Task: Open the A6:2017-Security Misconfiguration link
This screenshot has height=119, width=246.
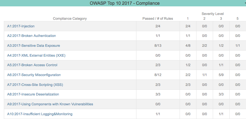Action: 34,75
